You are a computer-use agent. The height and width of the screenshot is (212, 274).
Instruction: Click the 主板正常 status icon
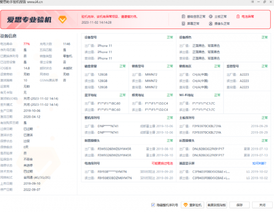(211, 16)
